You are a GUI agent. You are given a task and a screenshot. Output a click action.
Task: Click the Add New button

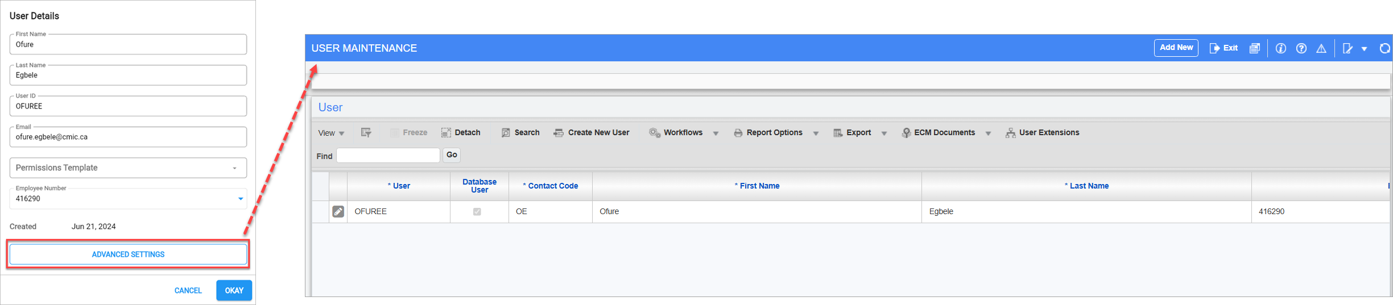pyautogui.click(x=1176, y=48)
